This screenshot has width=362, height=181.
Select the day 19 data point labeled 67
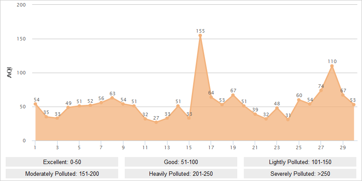tap(233, 95)
